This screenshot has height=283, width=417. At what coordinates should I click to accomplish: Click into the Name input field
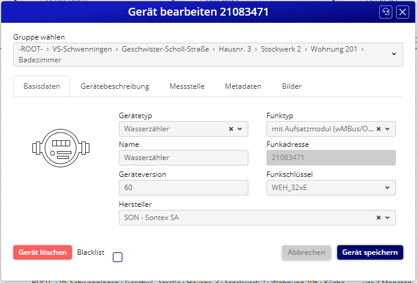184,158
